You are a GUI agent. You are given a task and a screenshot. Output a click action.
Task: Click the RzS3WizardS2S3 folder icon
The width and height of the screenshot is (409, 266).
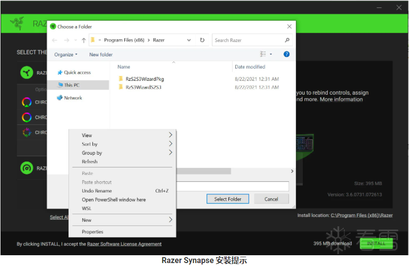click(120, 87)
